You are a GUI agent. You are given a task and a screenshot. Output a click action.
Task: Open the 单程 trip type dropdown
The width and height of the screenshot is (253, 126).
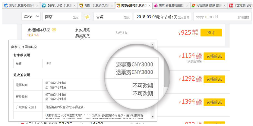click(x=31, y=17)
